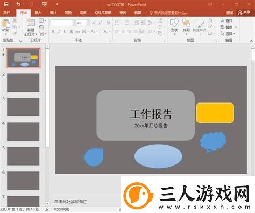
Task: Start slideshow from beginning in quick access toolbar
Action: click(45, 4)
